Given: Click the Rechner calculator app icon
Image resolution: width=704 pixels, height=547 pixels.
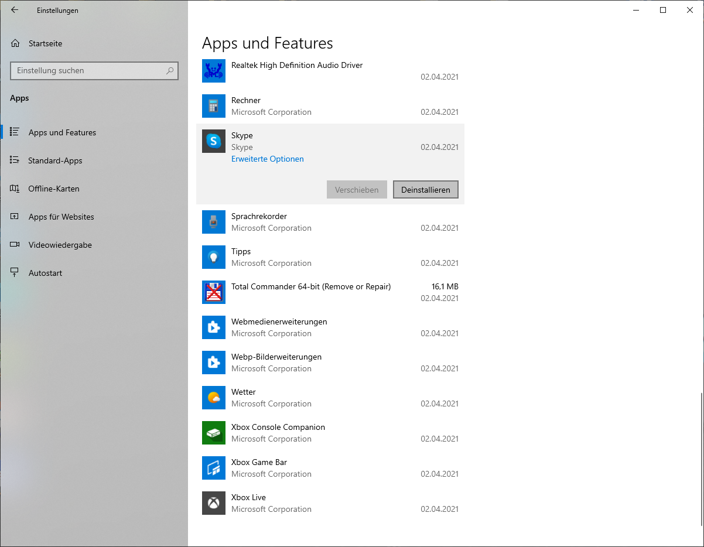Looking at the screenshot, I should click(x=214, y=106).
